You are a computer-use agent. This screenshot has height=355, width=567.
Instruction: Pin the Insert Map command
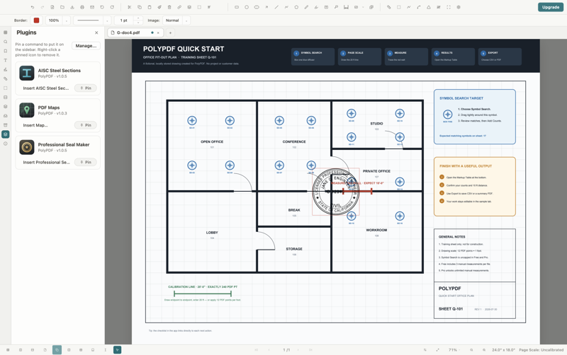[86, 125]
